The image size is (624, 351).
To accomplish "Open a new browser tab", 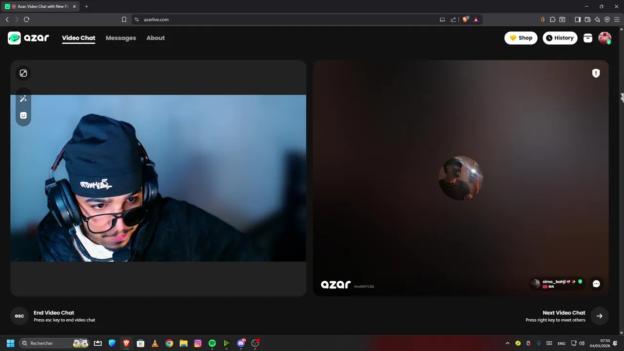I will click(x=86, y=6).
